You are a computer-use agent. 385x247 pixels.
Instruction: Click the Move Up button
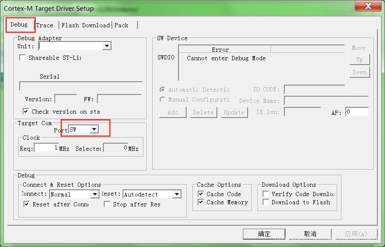point(359,59)
